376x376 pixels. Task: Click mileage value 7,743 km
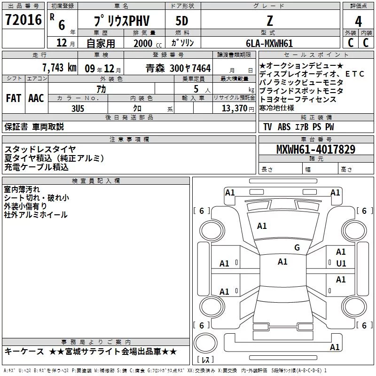tap(60, 68)
